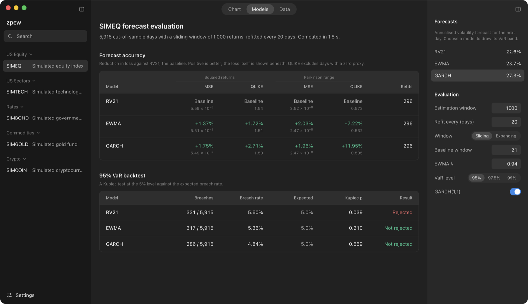Viewport: 528px width, 304px height.
Task: Select the Sliding window option
Action: click(x=482, y=136)
